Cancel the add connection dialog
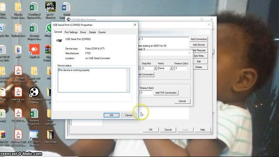Image resolution: width=279 pixels, height=157 pixels. [x=182, y=101]
